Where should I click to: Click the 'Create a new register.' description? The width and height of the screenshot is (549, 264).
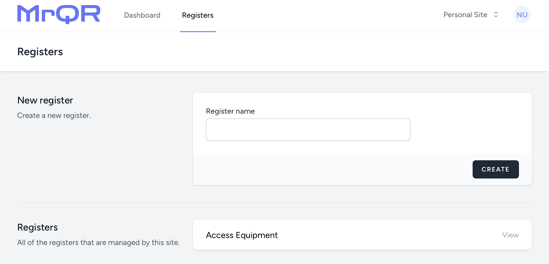[54, 116]
